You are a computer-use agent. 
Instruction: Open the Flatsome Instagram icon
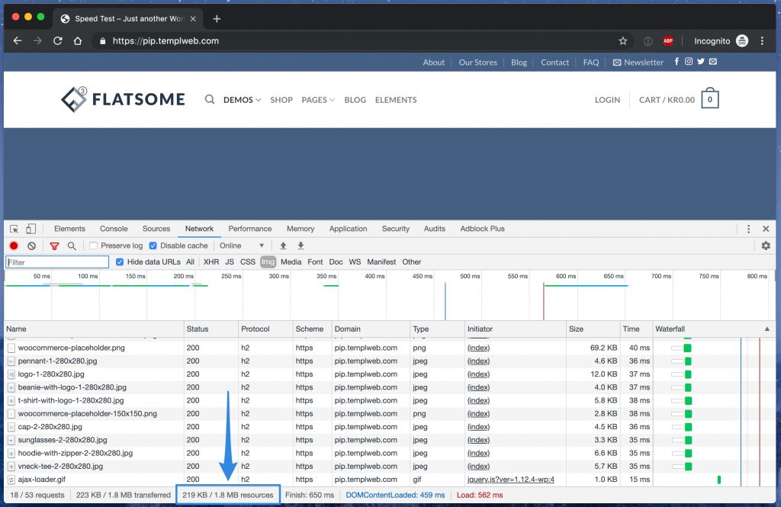689,61
